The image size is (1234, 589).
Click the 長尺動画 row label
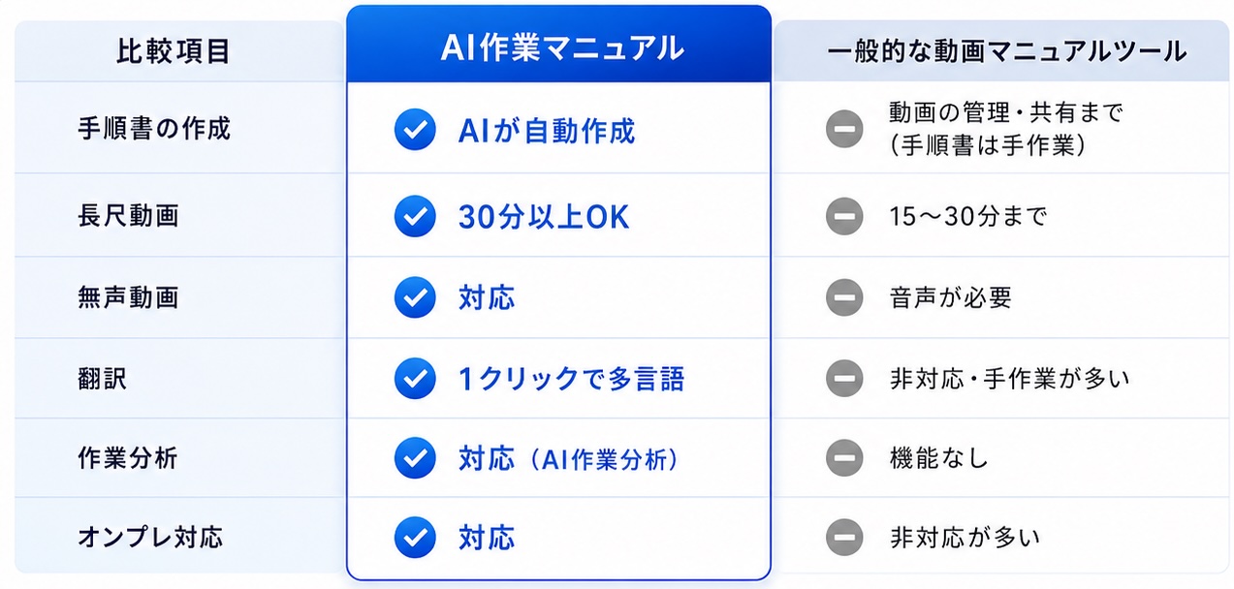click(128, 215)
